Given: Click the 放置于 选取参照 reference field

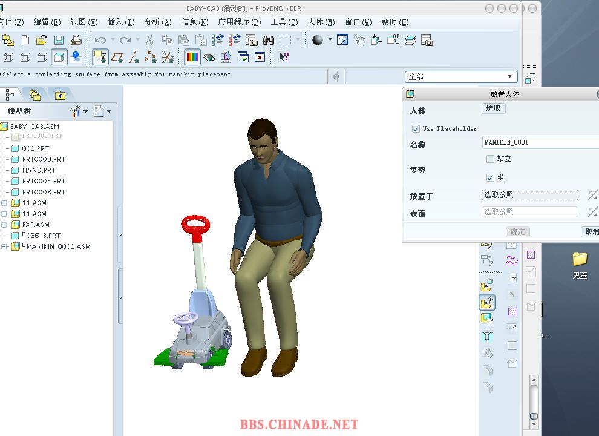Looking at the screenshot, I should click(x=530, y=195).
